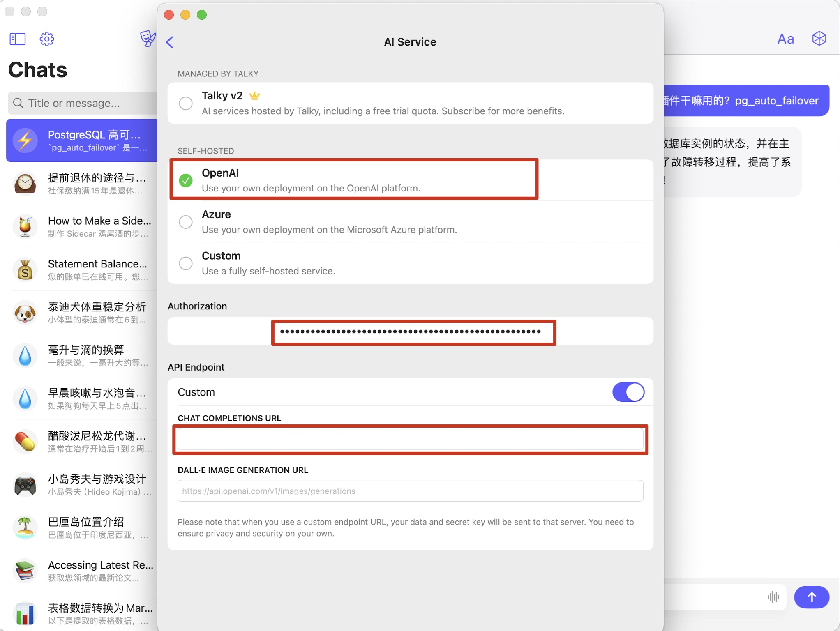840x631 pixels.
Task: Disable the Custom API endpoint switch
Action: (x=628, y=392)
